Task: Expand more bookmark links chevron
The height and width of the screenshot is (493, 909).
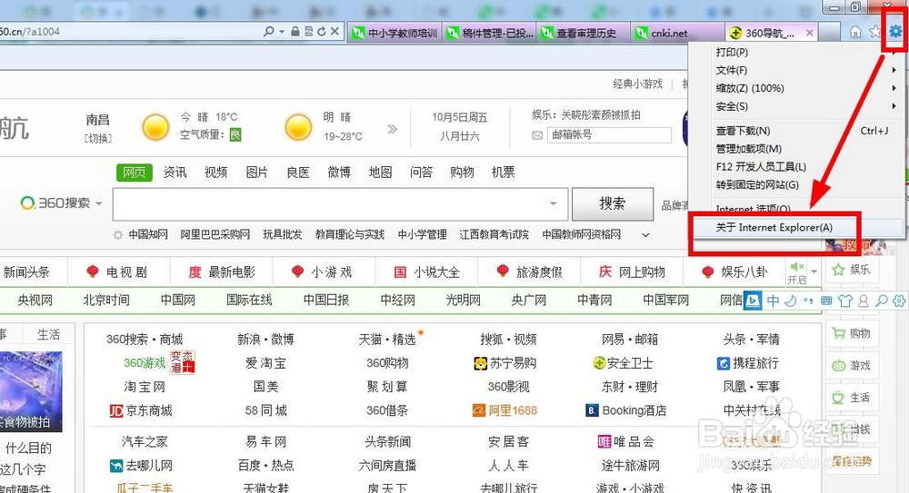Action: click(645, 234)
